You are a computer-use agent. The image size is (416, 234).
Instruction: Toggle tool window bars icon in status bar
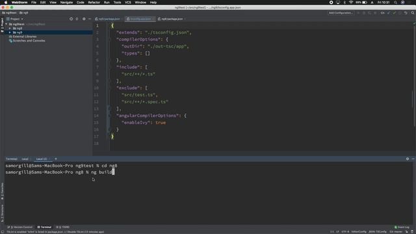[2, 231]
